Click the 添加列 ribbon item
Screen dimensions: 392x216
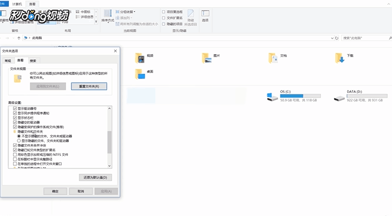(124, 18)
